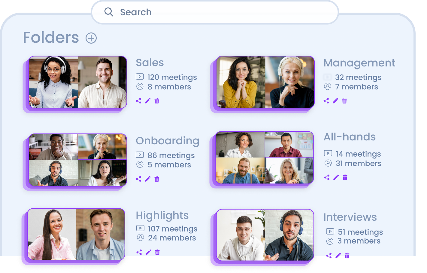Share the Sales folder
This screenshot has height=273, width=427.
pyautogui.click(x=138, y=101)
